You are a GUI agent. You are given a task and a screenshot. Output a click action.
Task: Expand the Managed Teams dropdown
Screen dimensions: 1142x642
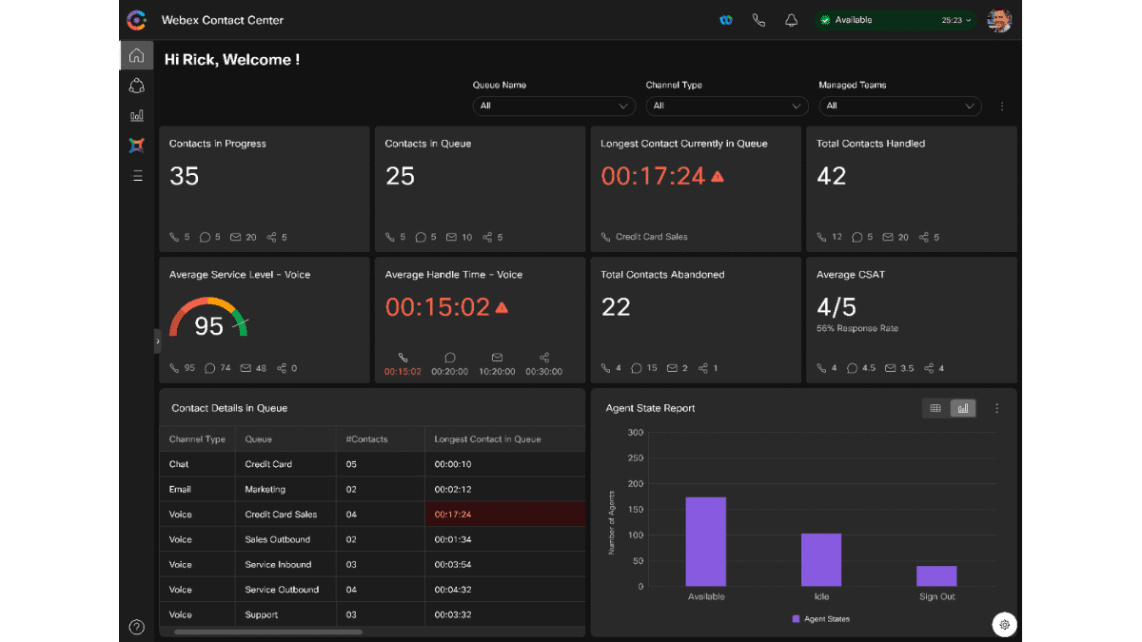899,106
